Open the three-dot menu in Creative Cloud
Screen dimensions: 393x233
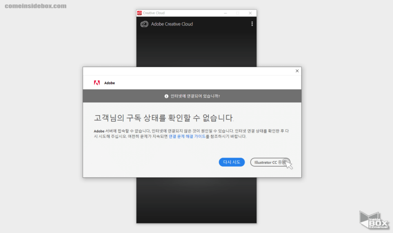[252, 24]
